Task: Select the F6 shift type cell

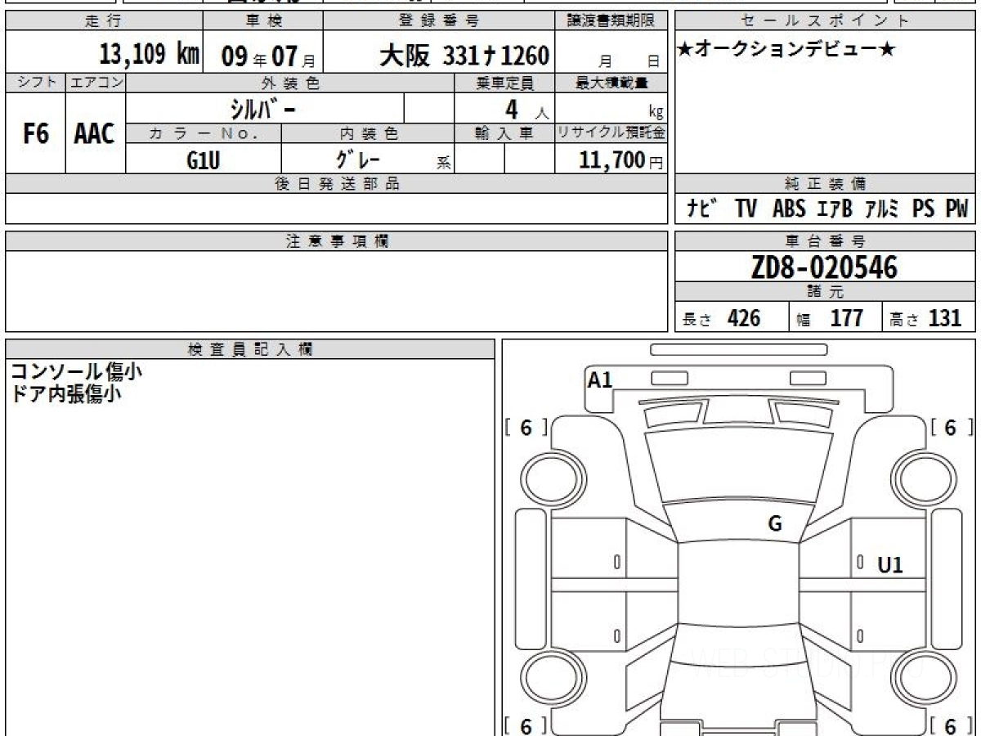Action: (x=35, y=134)
